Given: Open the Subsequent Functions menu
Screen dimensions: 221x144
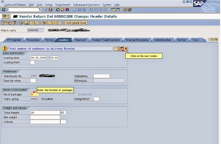Looking at the screenshot, I should pos(86,5).
